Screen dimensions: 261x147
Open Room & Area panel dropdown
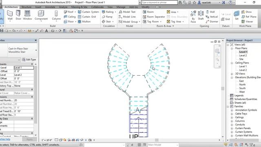173,26
